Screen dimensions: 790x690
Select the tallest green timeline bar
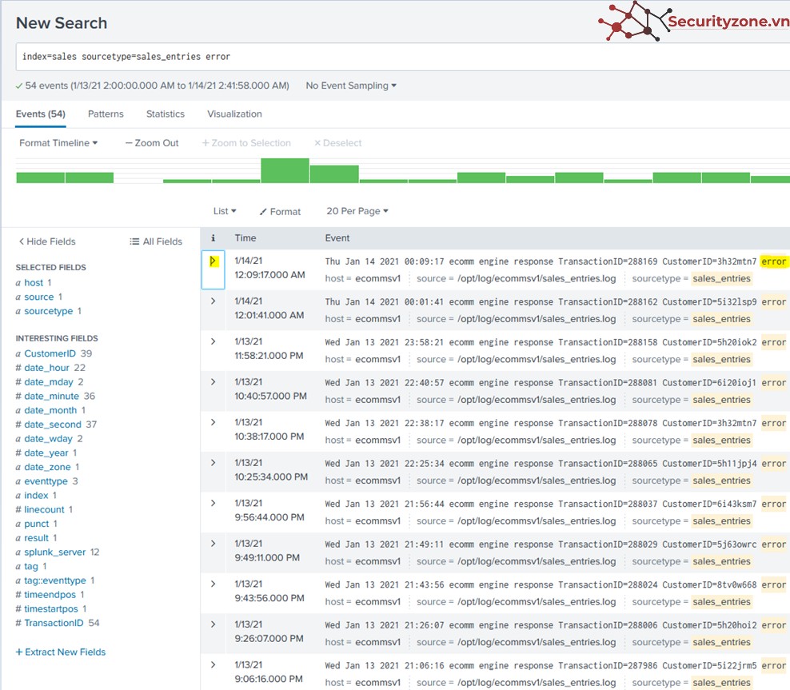[285, 171]
